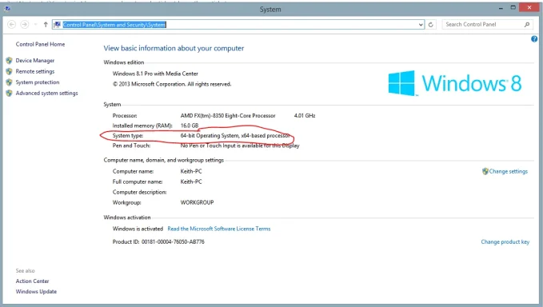Click 'Windows is activated' text
The image size is (543, 307).
point(138,229)
